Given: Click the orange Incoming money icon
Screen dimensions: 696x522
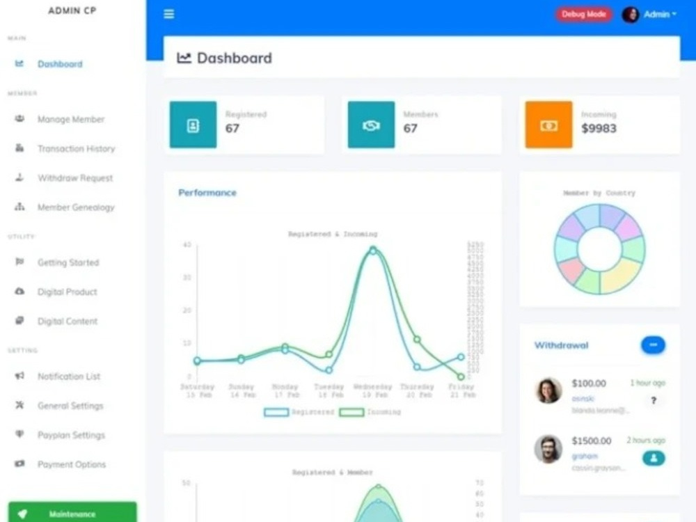Looking at the screenshot, I should coord(548,125).
